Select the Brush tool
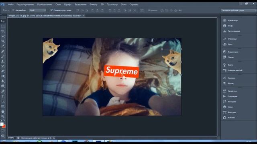The width and height of the screenshot is (257, 144). click(x=3, y=56)
